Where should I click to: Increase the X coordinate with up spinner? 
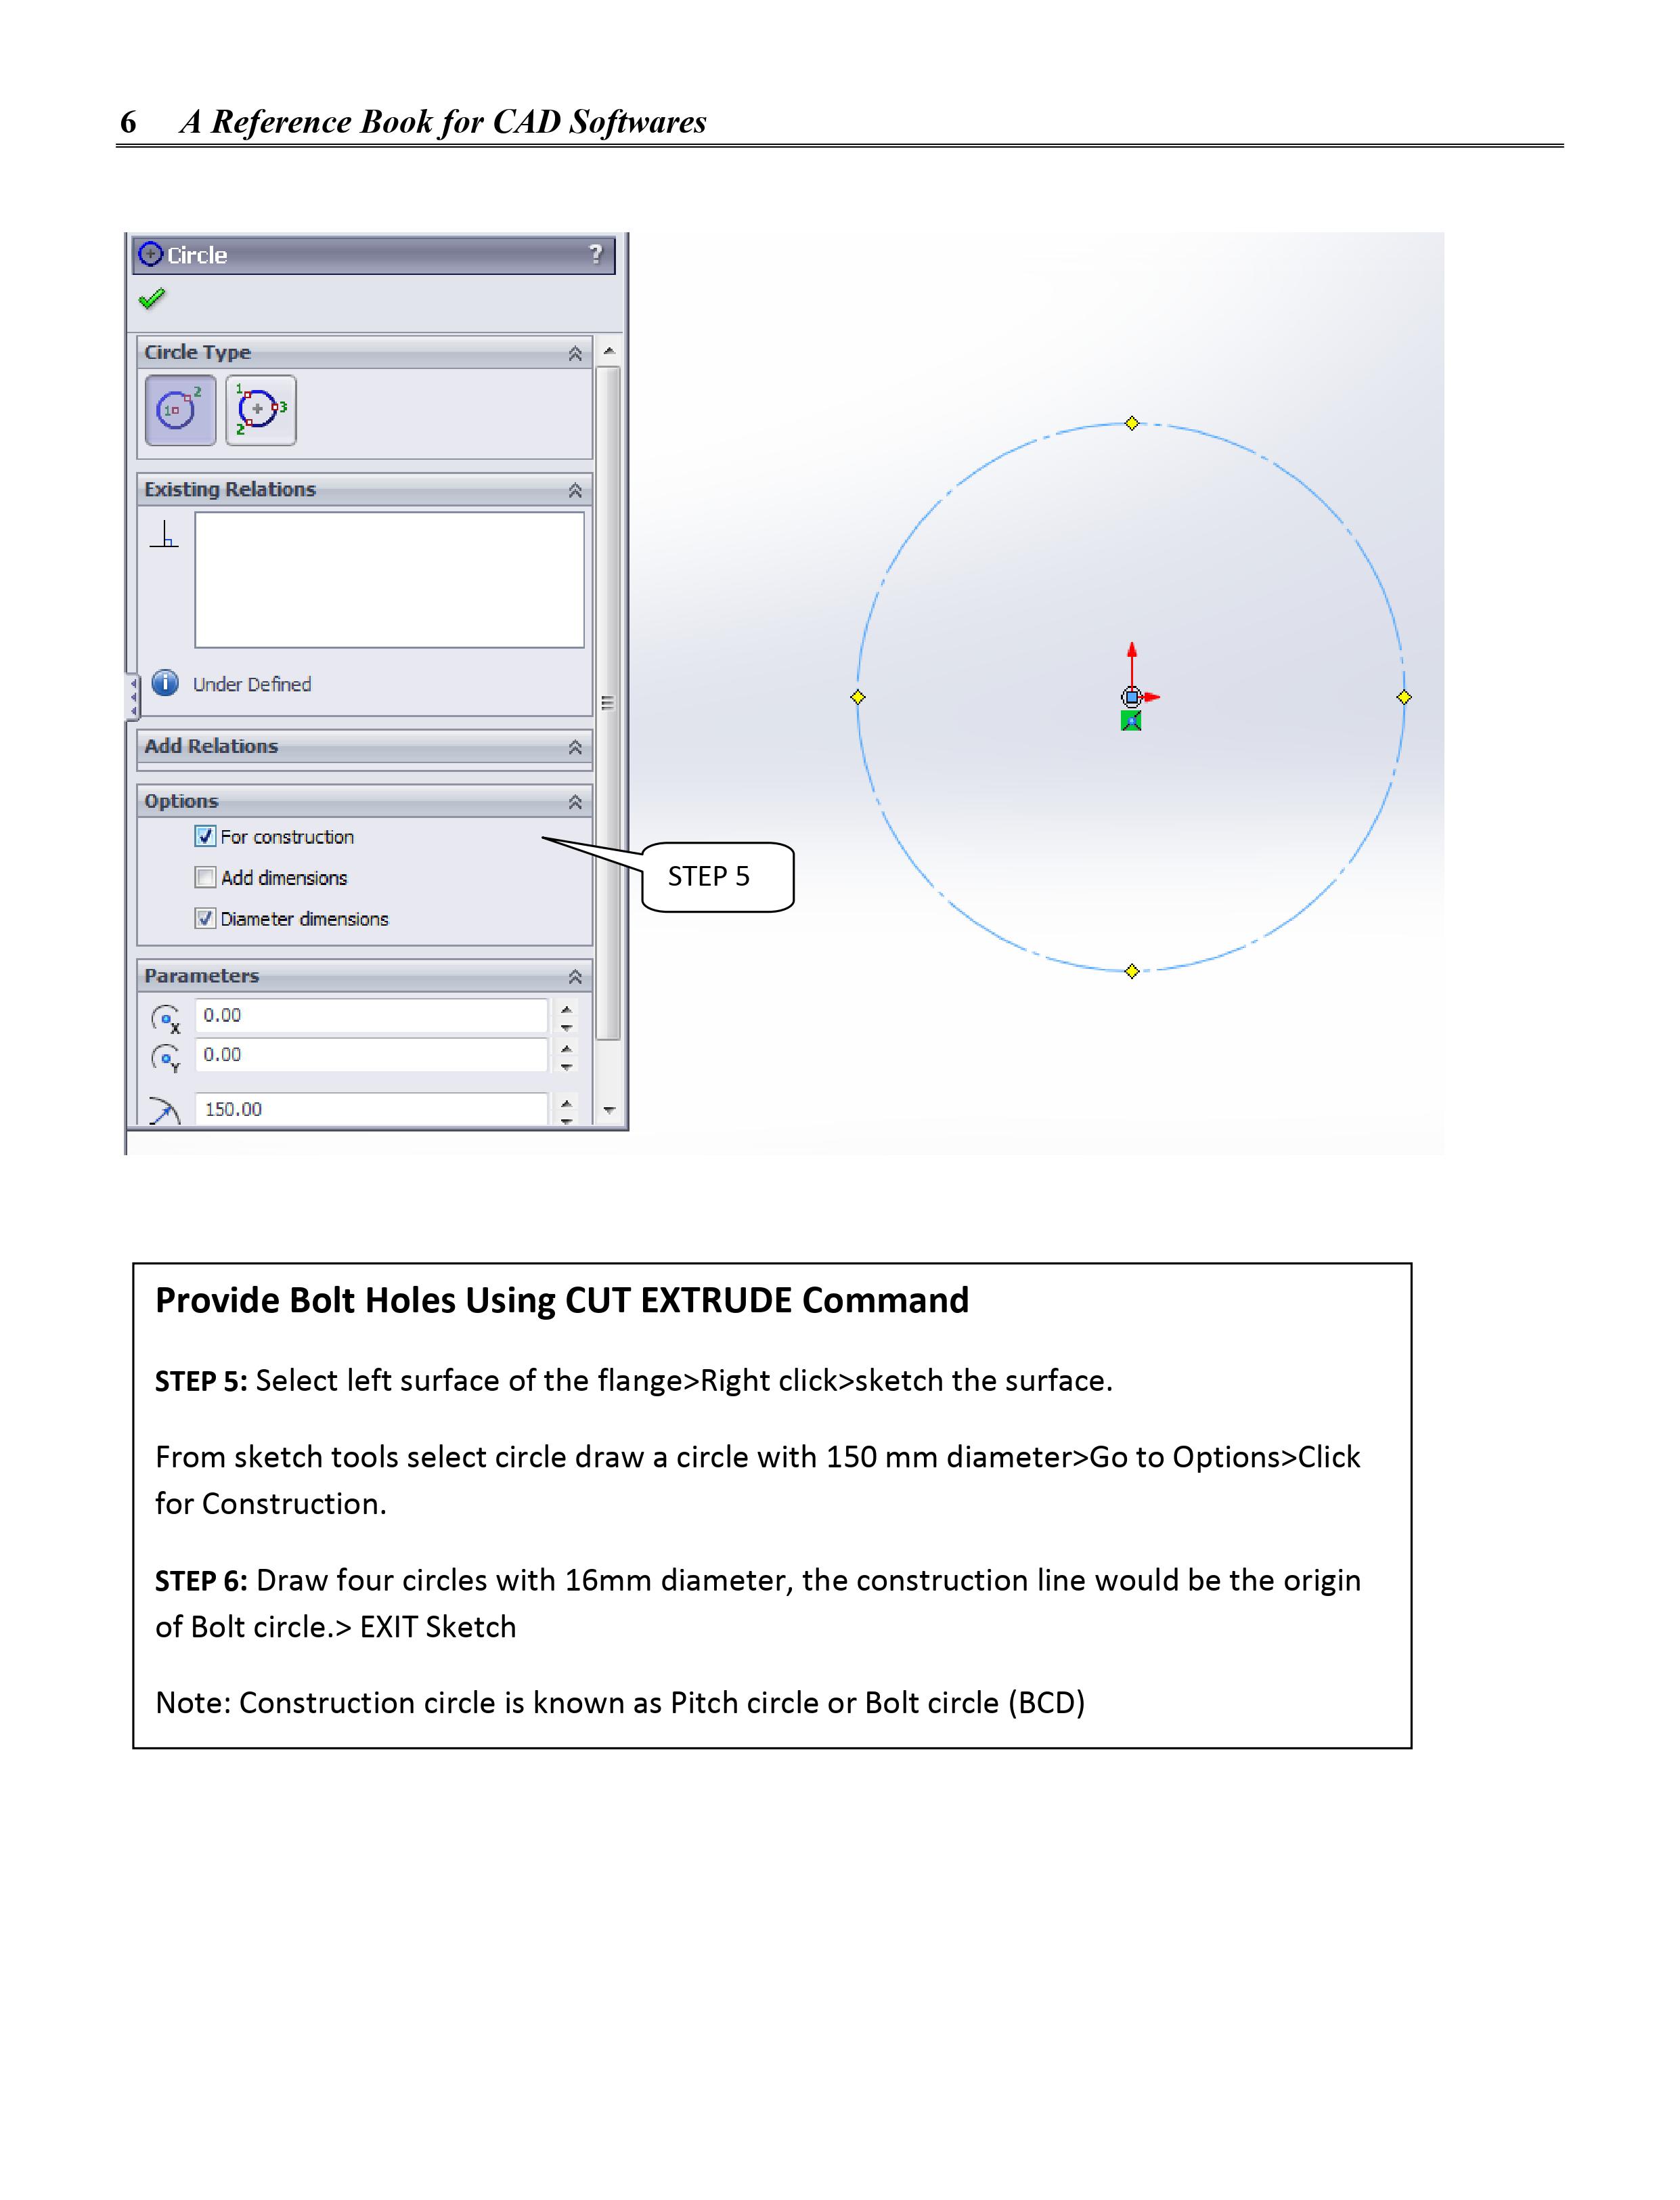[567, 1008]
